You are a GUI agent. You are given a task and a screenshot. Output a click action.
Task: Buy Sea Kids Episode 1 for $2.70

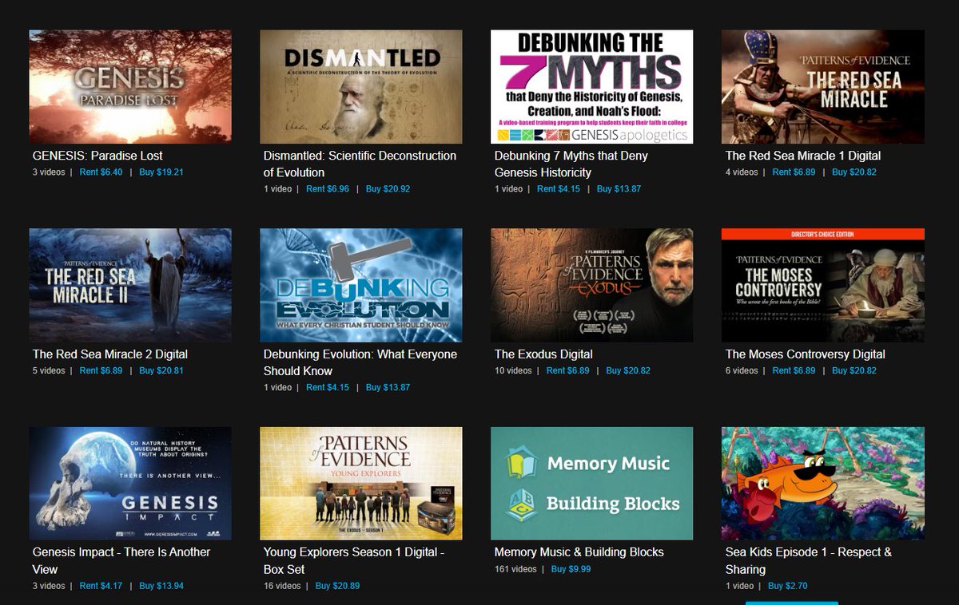coord(788,586)
